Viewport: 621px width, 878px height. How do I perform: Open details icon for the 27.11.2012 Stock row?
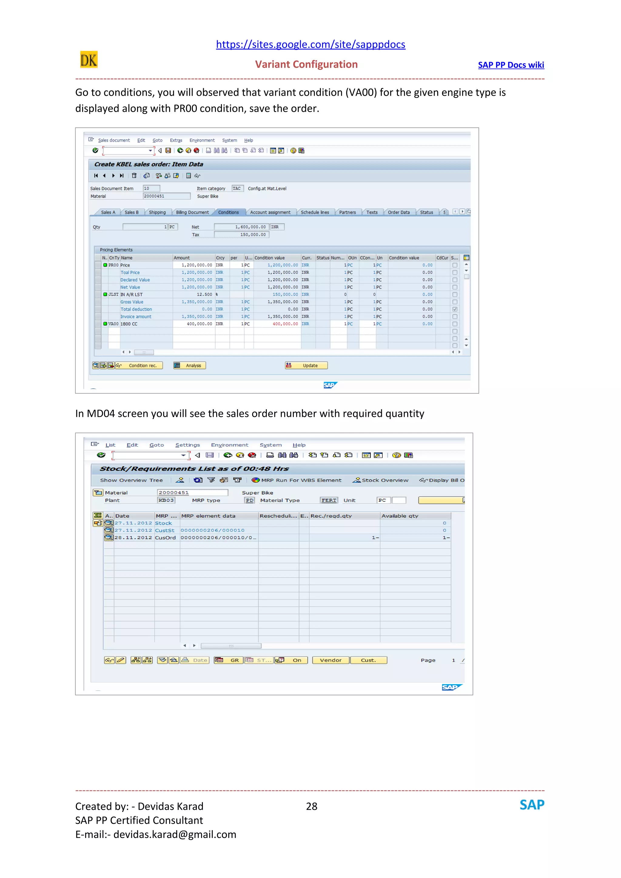[109, 523]
